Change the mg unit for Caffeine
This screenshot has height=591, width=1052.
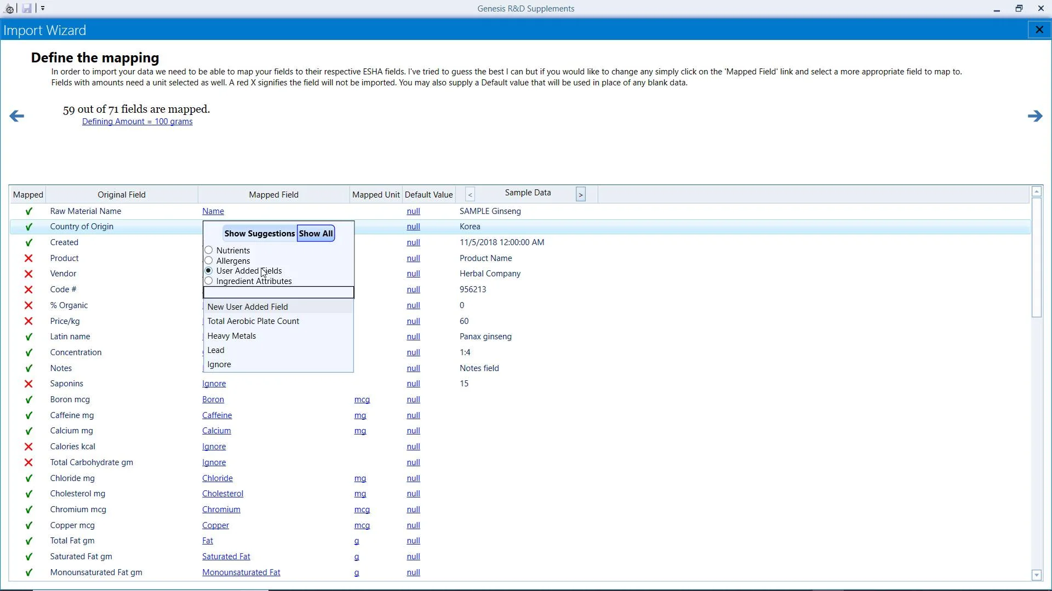point(360,416)
